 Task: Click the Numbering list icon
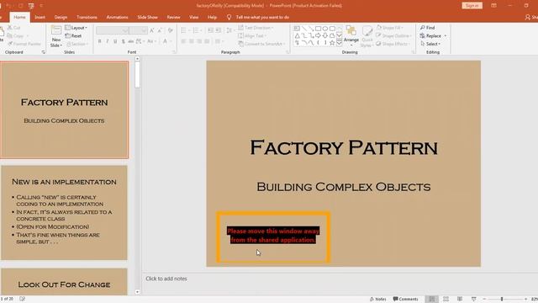pyautogui.click(x=196, y=30)
